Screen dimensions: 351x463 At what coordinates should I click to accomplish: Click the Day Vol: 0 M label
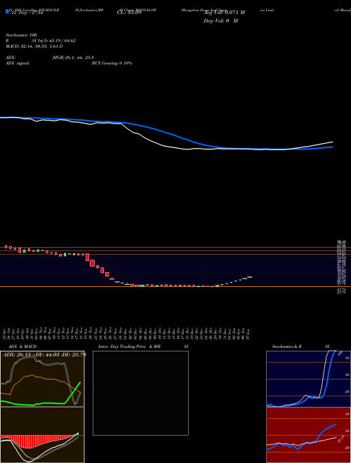[220, 21]
